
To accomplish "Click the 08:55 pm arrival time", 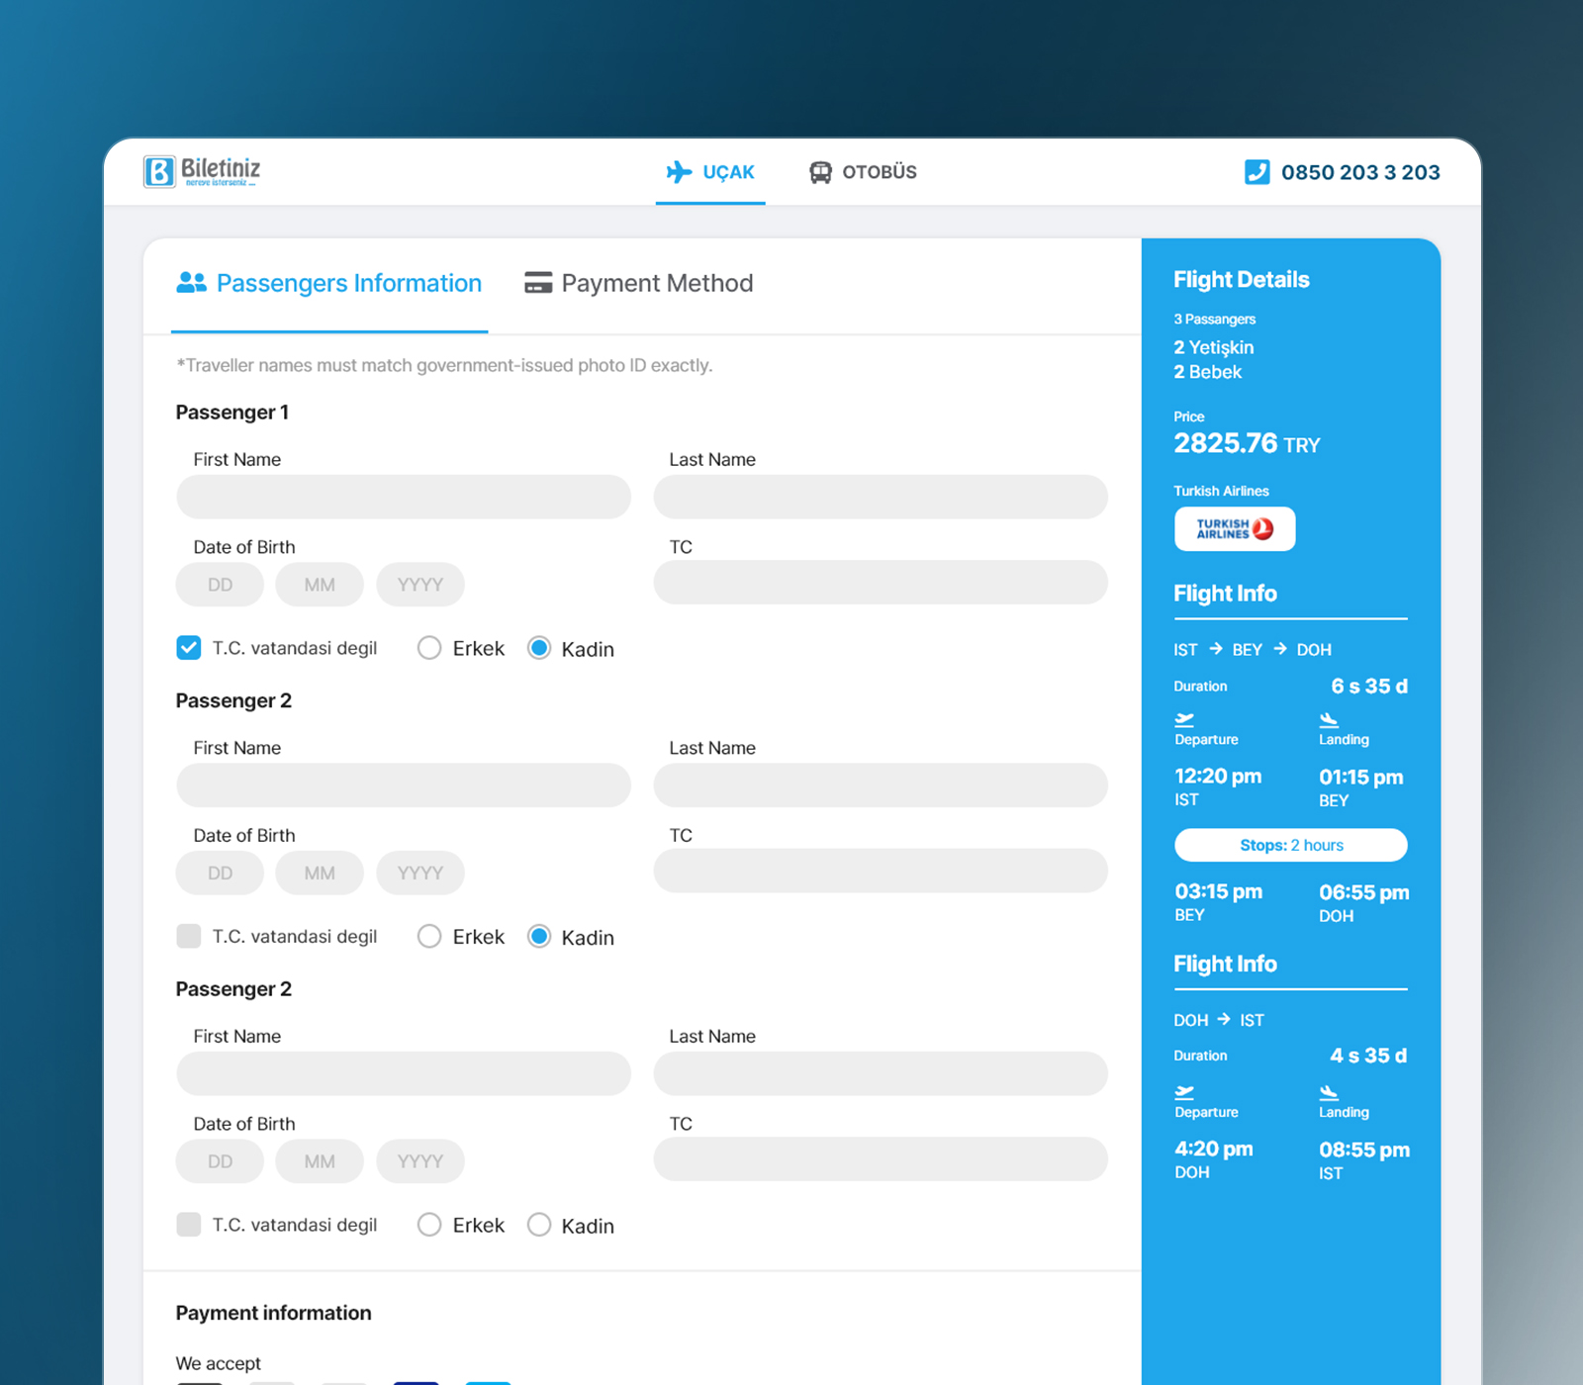I will [1364, 1150].
